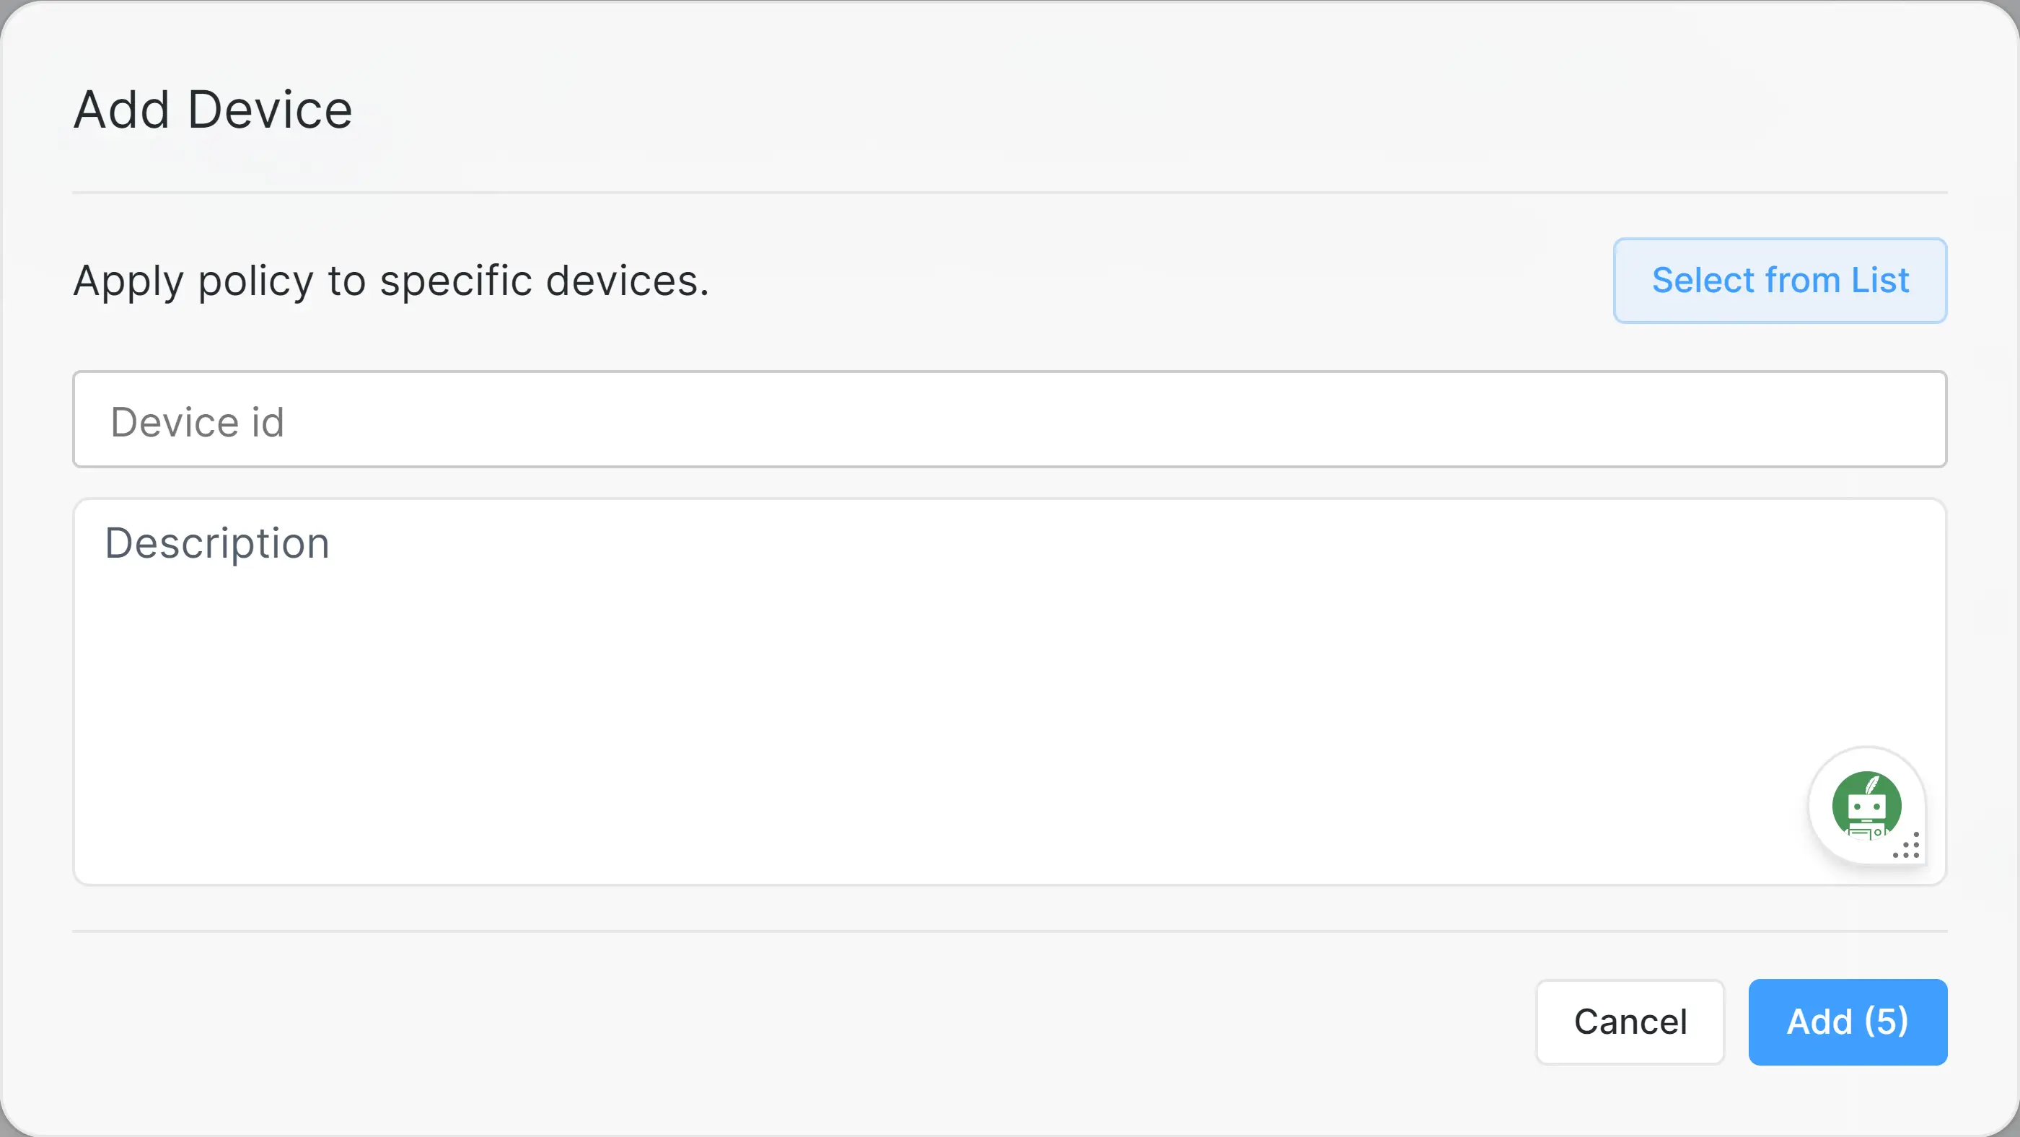Image resolution: width=2020 pixels, height=1137 pixels.
Task: Click the blue Add (5) button
Action: [1847, 1022]
